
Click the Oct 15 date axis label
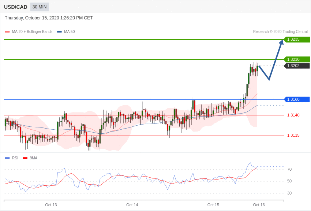point(213,205)
